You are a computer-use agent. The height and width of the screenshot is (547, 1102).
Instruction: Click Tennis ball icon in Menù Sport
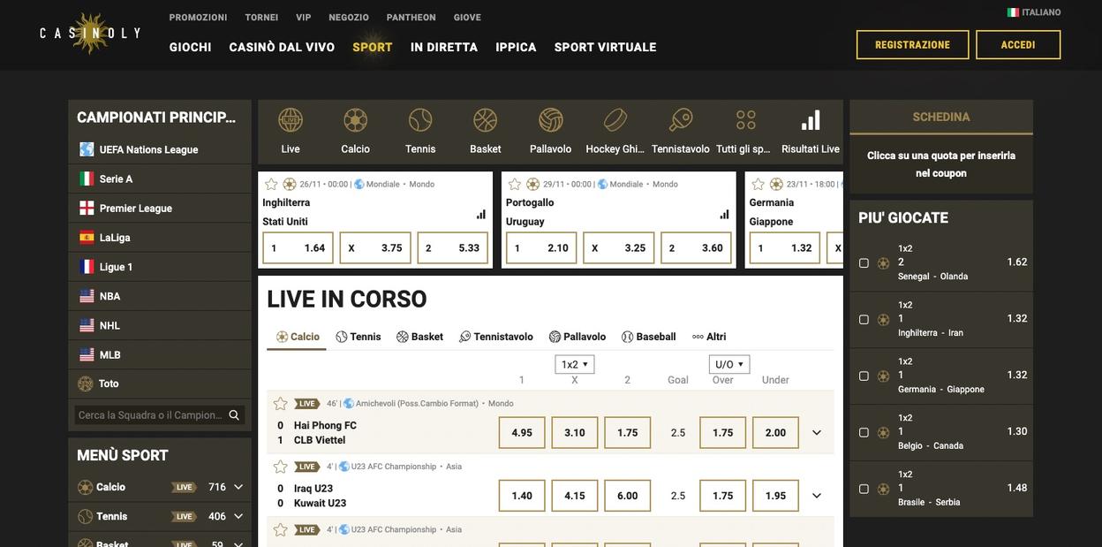tap(86, 516)
